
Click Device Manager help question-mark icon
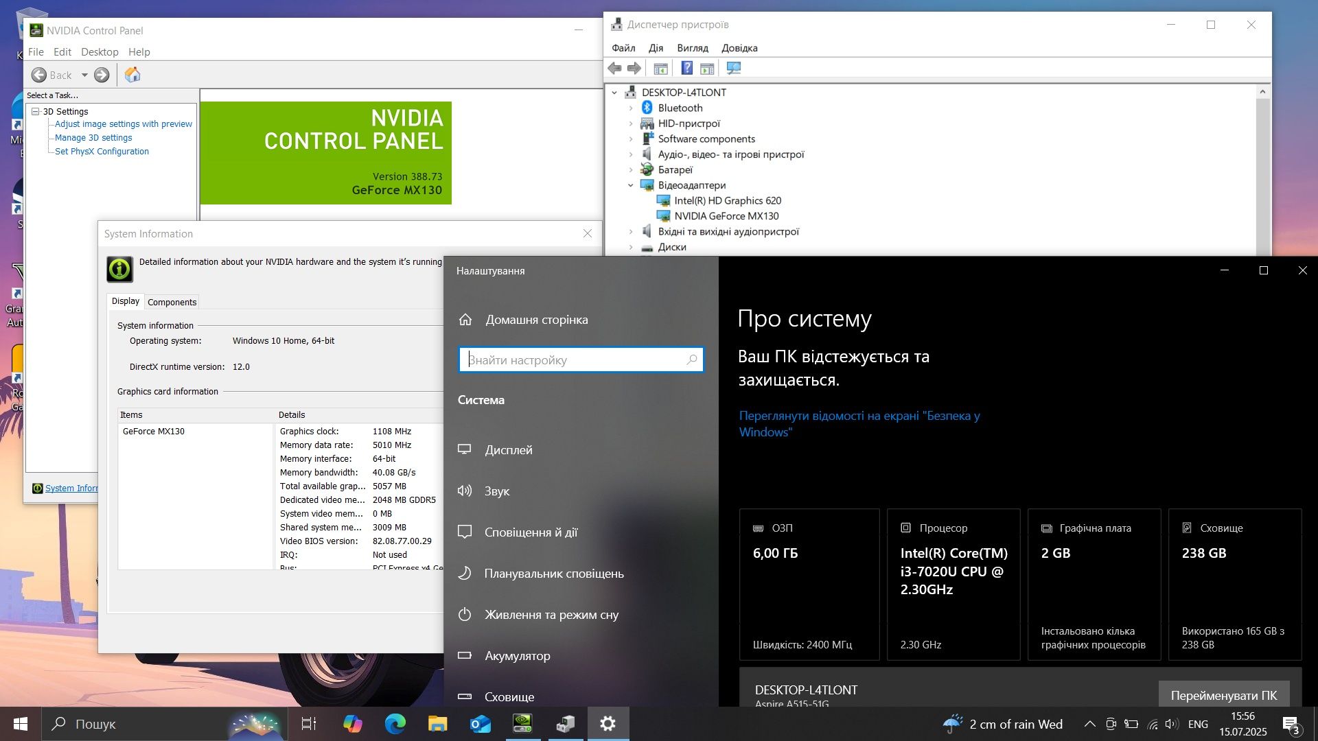tap(686, 68)
